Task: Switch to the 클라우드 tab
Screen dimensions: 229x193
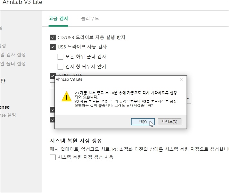Action: [90, 19]
